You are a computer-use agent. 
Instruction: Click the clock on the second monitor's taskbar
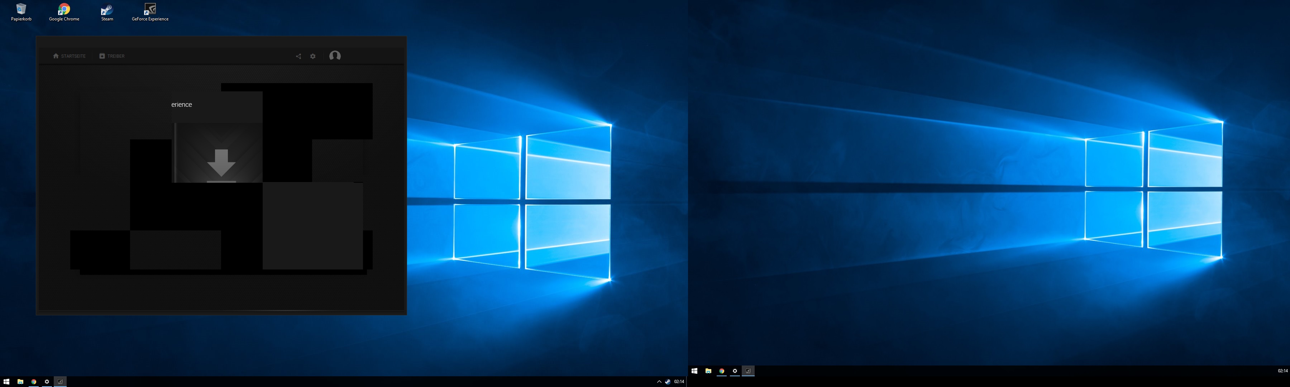[x=1282, y=371]
